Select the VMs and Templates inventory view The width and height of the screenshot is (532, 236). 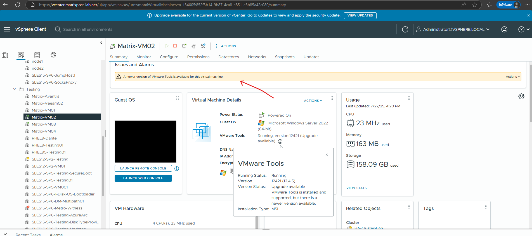tap(21, 55)
